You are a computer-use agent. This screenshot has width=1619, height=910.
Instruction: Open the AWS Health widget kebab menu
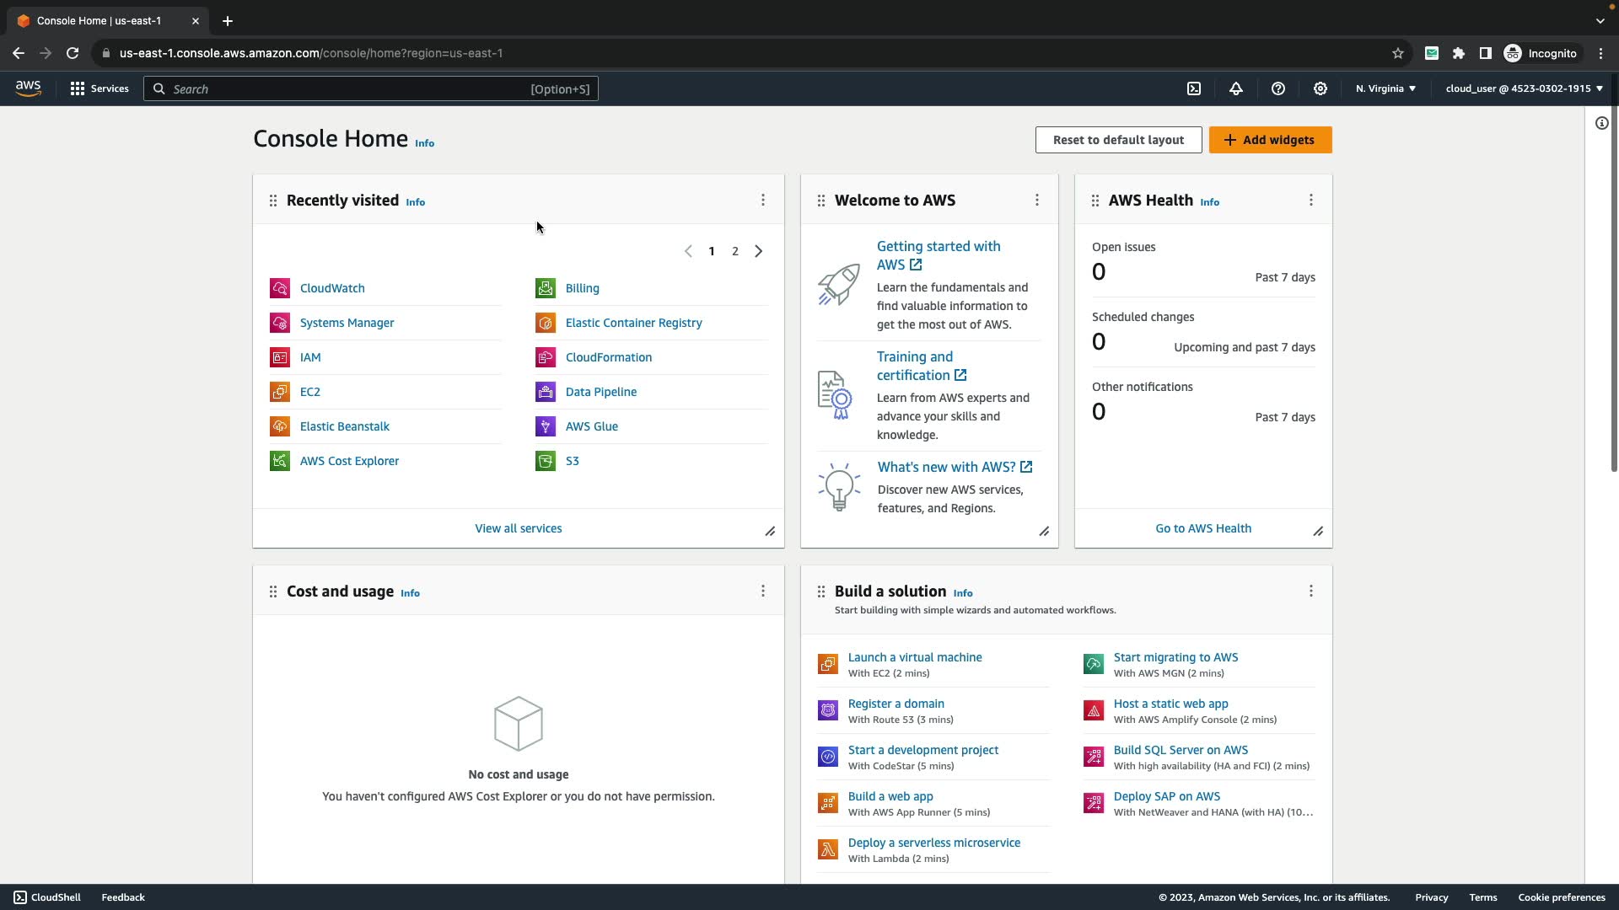pyautogui.click(x=1311, y=200)
